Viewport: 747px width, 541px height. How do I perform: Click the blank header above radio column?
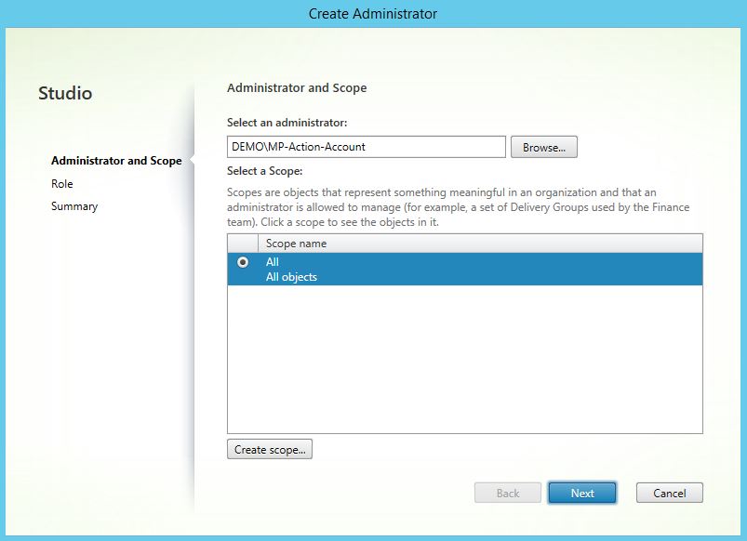243,244
